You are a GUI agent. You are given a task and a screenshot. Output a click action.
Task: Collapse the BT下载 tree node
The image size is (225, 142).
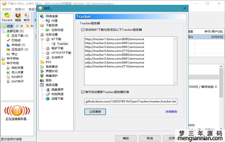42,39
